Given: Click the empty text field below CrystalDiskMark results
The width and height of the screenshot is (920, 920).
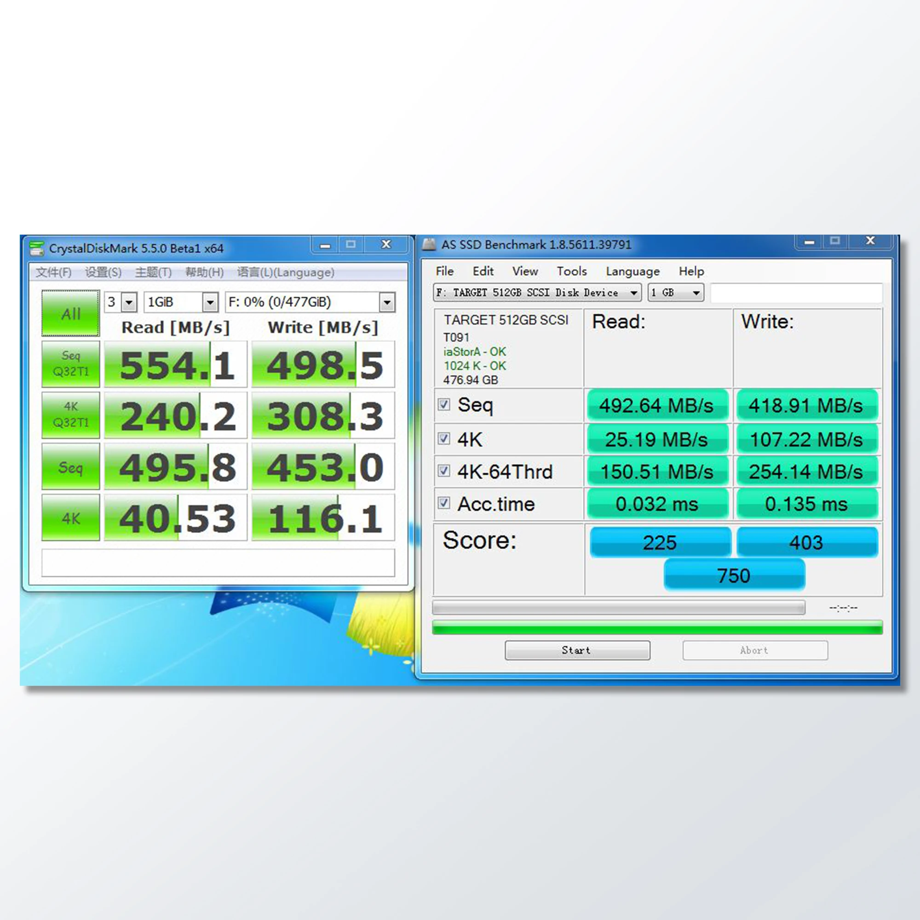Looking at the screenshot, I should click(218, 563).
